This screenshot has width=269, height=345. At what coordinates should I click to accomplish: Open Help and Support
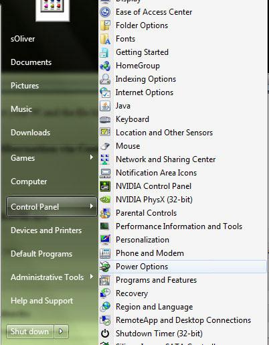point(42,301)
